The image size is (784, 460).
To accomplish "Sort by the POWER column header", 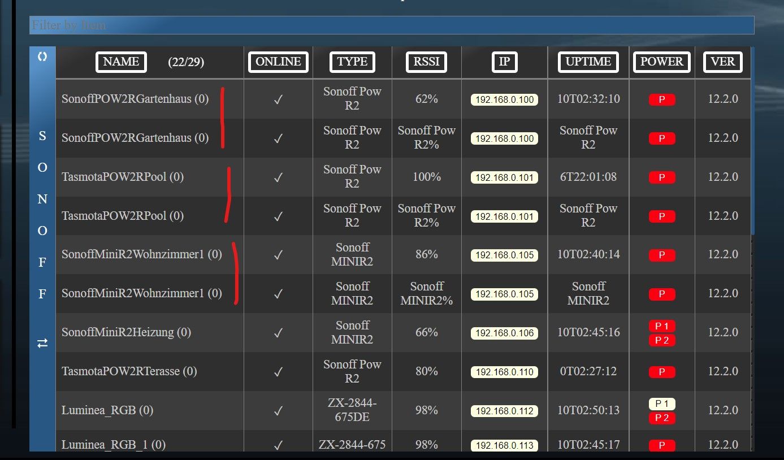I will click(x=662, y=62).
